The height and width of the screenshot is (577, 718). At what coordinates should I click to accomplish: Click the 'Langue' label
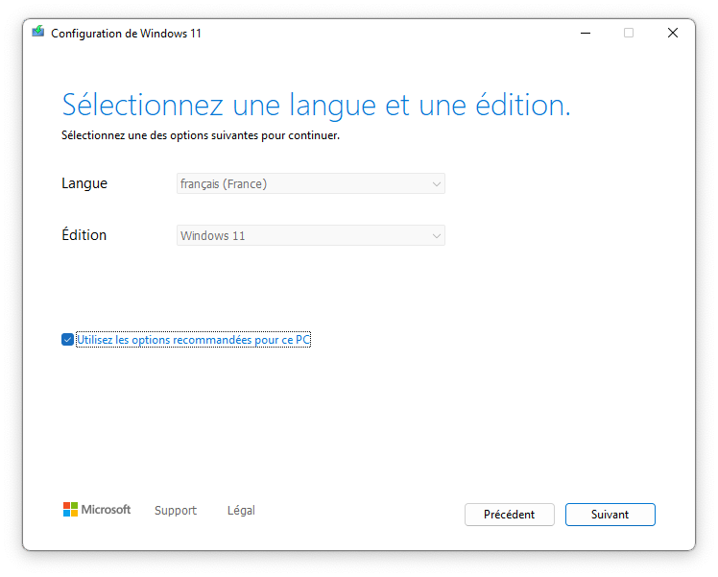pos(84,183)
